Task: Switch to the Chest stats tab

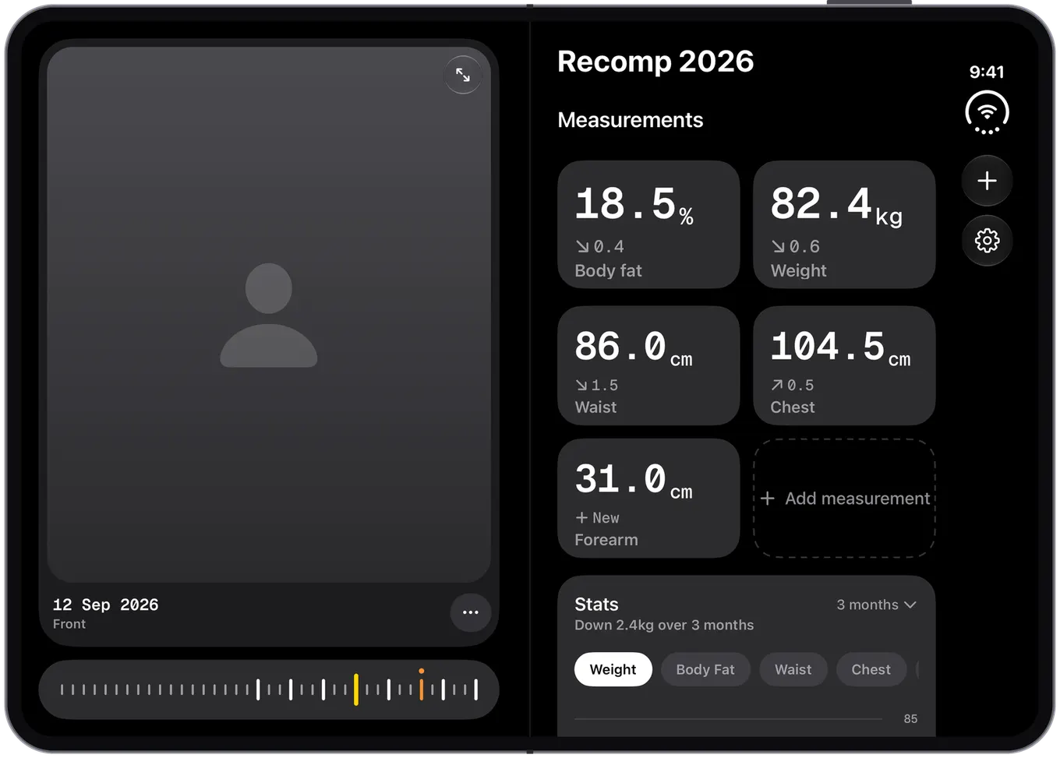Action: 871,669
